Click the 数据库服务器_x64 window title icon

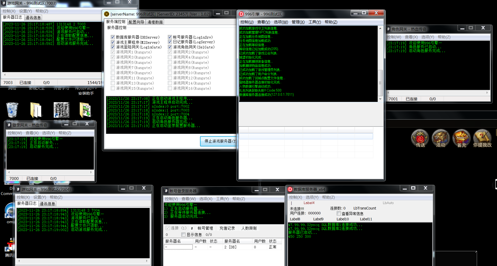point(290,189)
